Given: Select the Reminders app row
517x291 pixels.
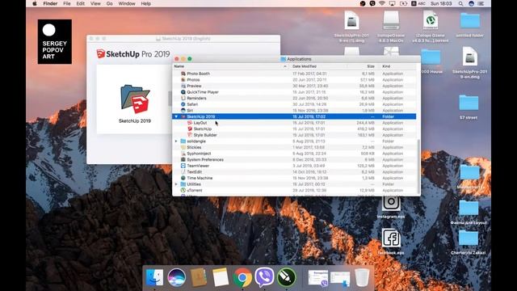Looking at the screenshot, I should (x=294, y=98).
